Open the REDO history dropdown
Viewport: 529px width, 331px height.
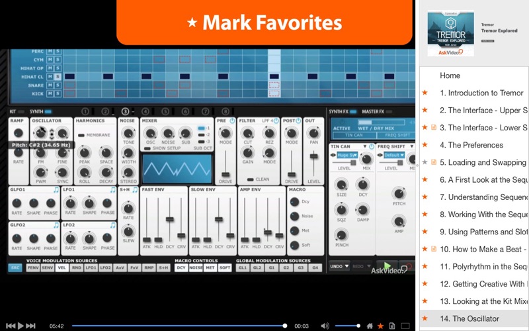pos(369,266)
